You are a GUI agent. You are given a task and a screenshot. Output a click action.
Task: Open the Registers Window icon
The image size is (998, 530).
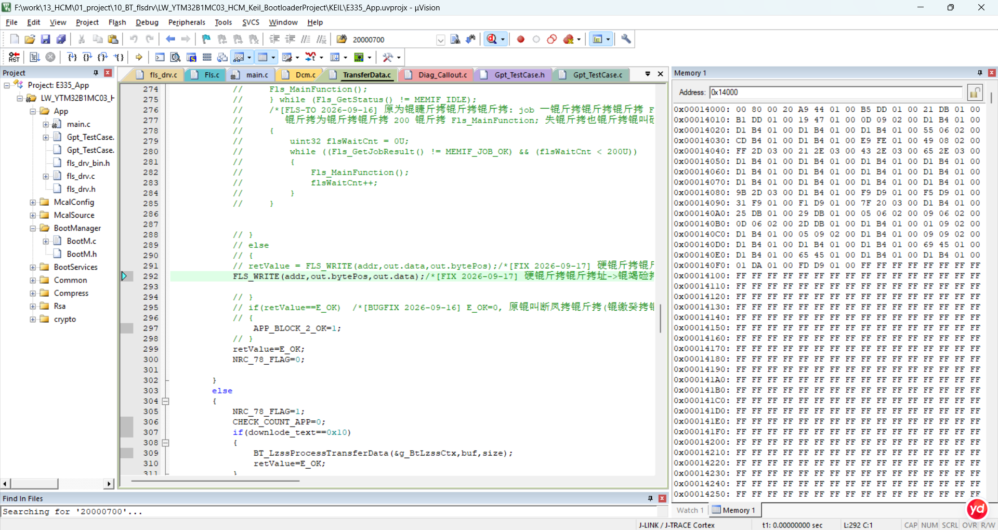pyautogui.click(x=207, y=57)
